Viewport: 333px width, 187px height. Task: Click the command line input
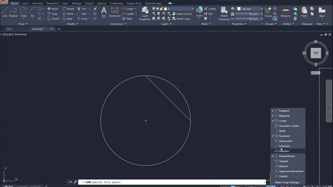pos(172,182)
